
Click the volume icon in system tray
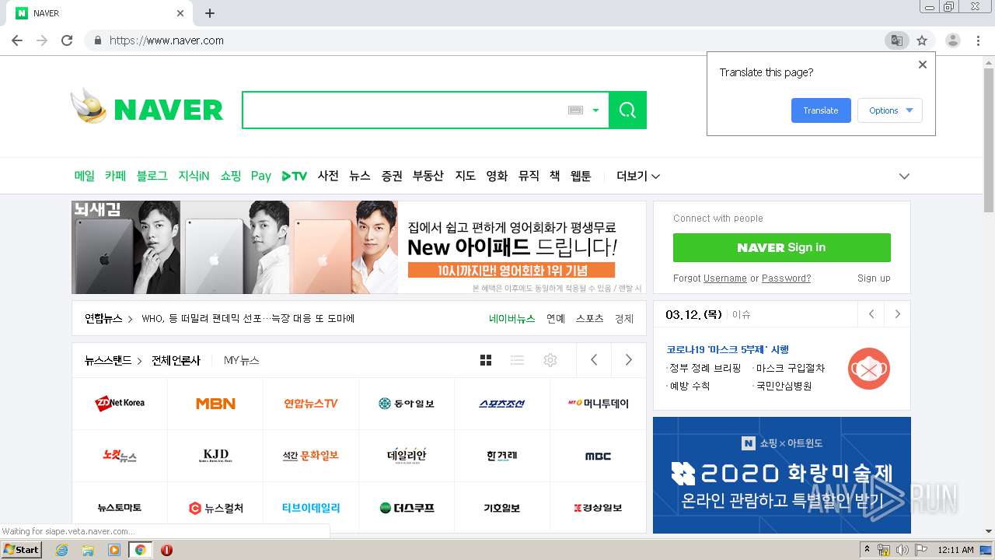(902, 550)
